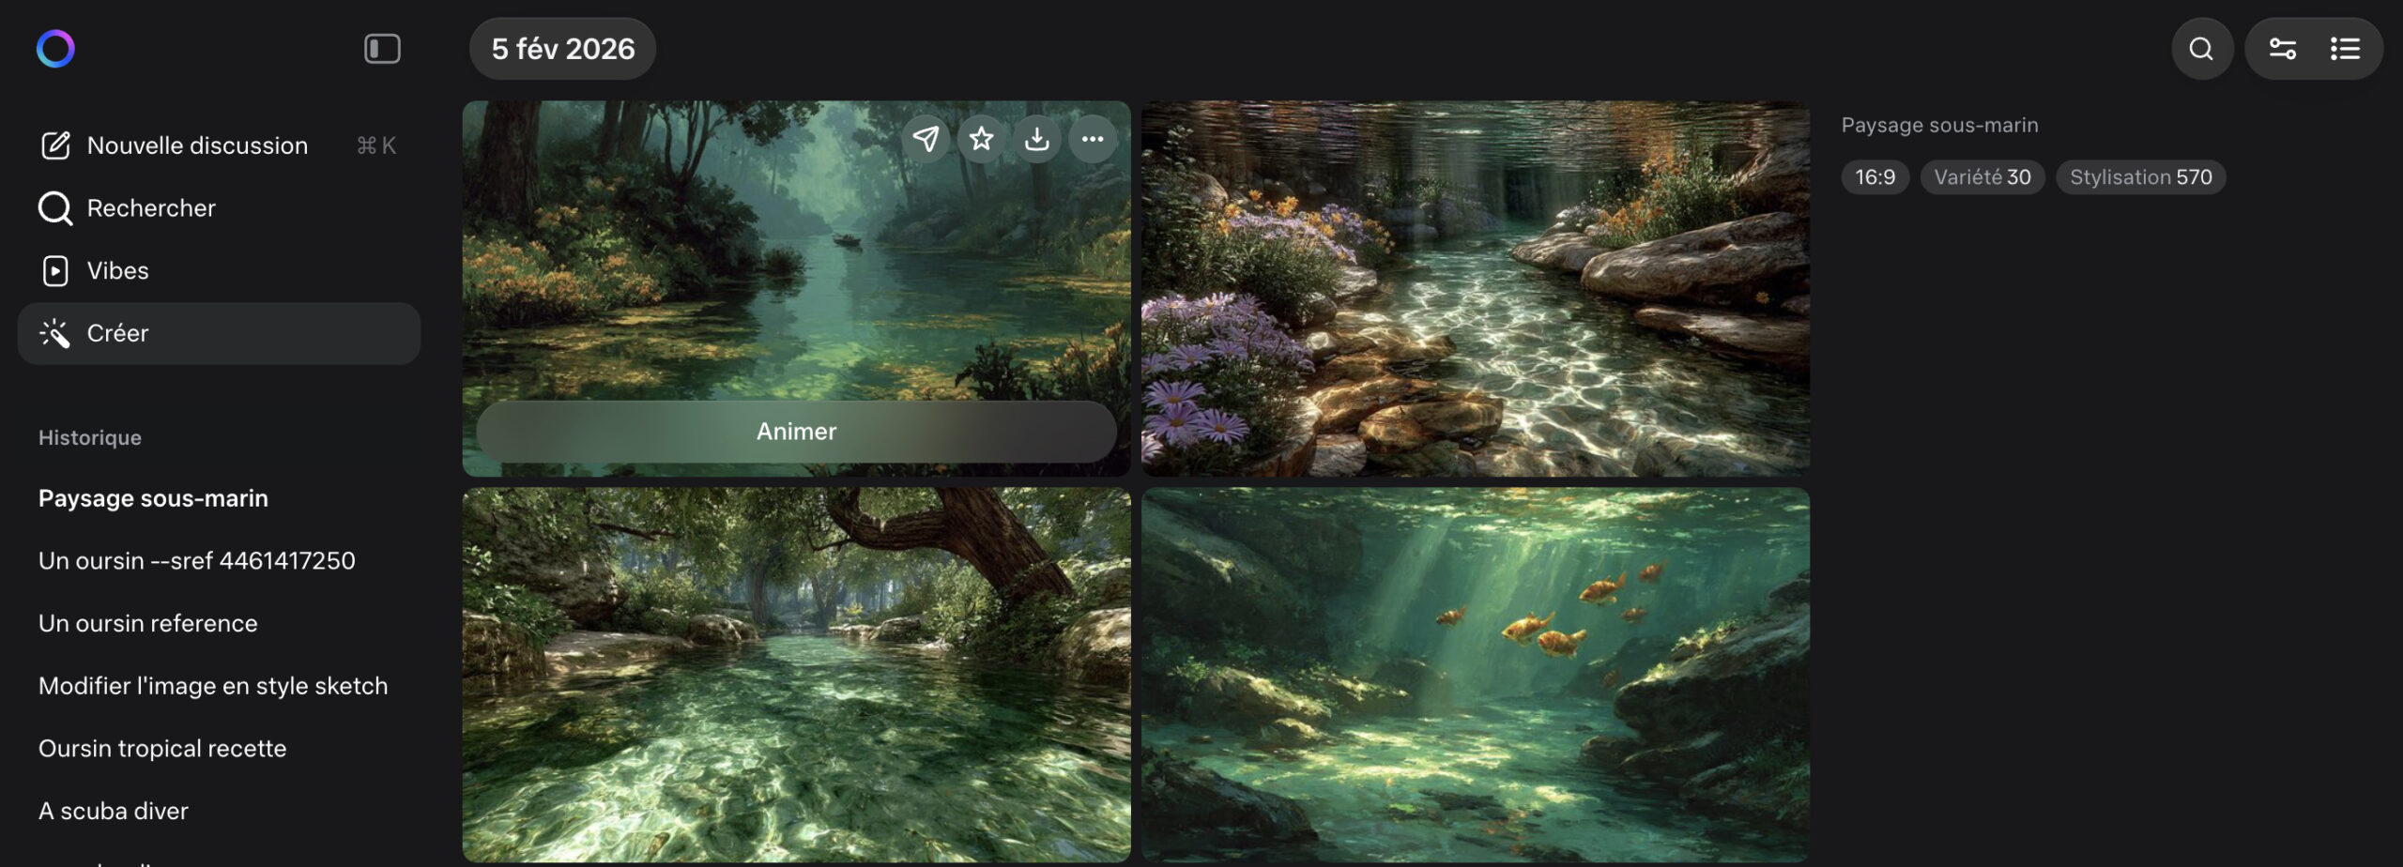Open more options ellipsis on image
The width and height of the screenshot is (2403, 867).
click(x=1093, y=139)
